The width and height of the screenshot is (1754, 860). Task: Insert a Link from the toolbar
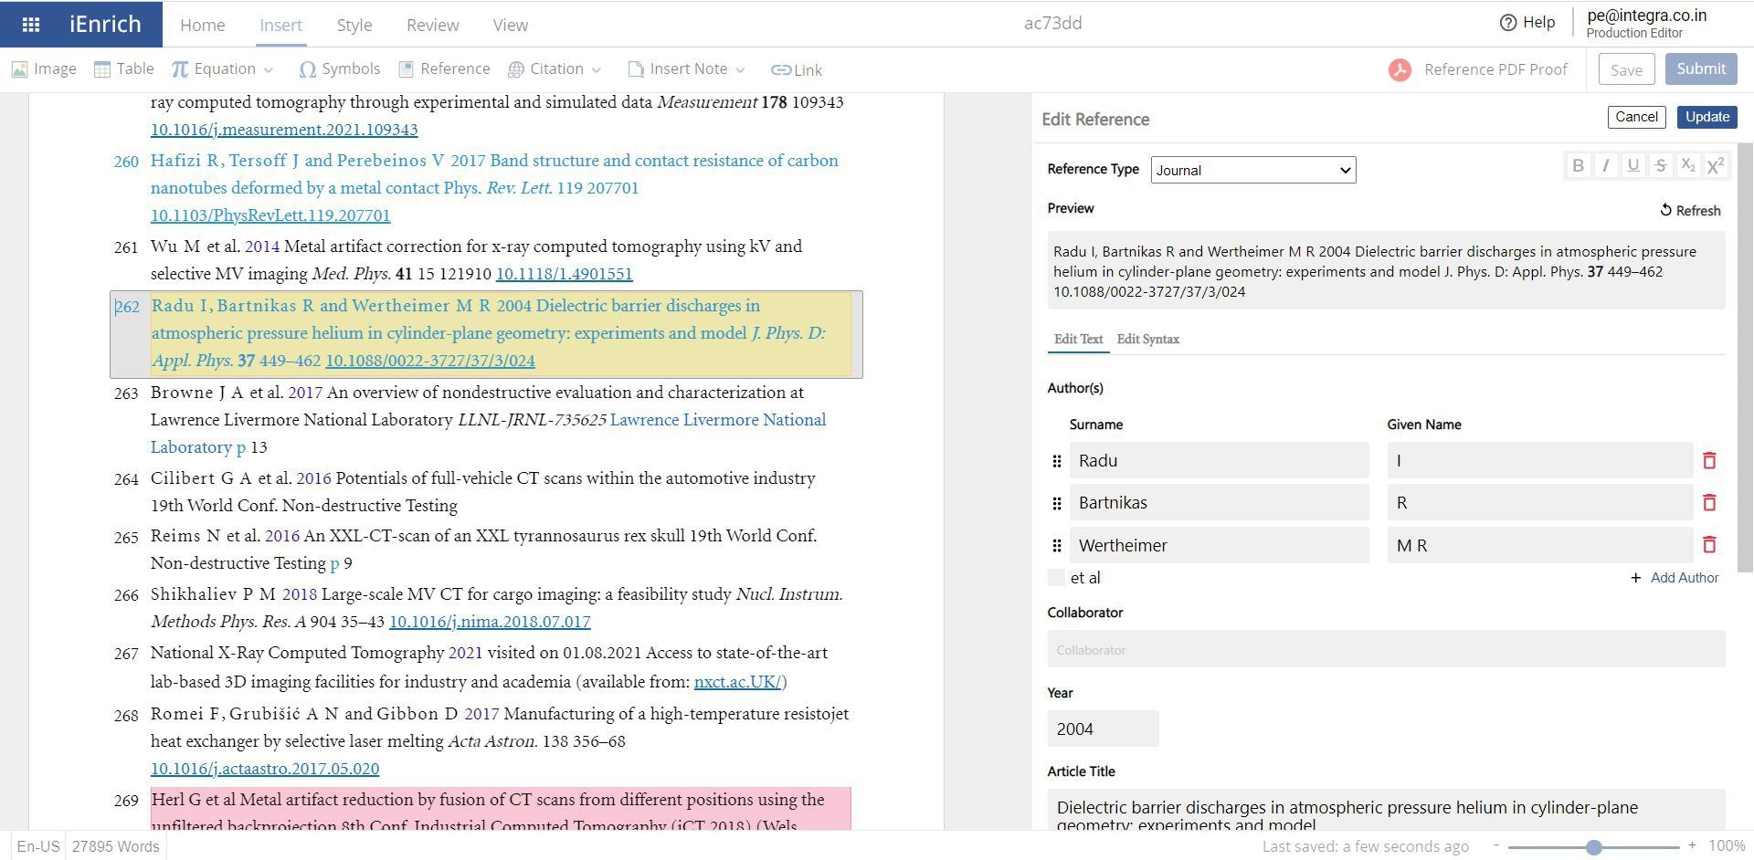[797, 70]
